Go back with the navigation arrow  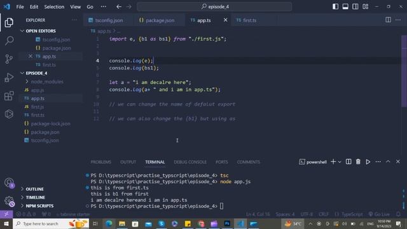click(119, 7)
